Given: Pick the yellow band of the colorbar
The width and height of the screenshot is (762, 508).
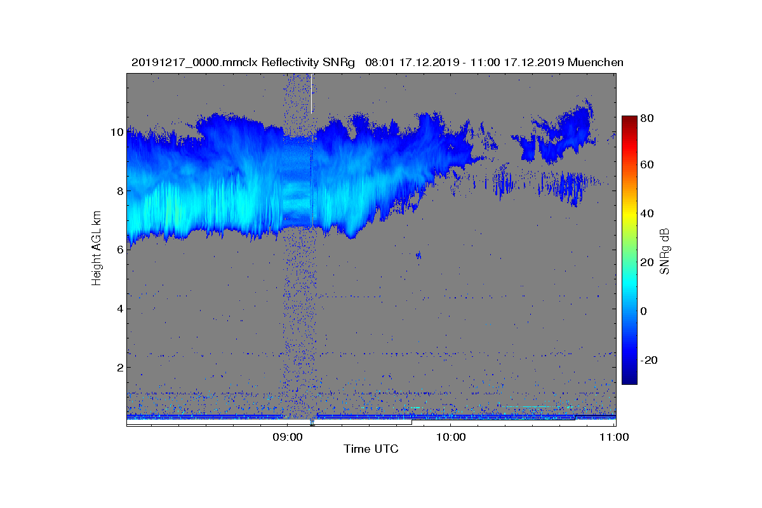Looking at the screenshot, I should click(629, 216).
